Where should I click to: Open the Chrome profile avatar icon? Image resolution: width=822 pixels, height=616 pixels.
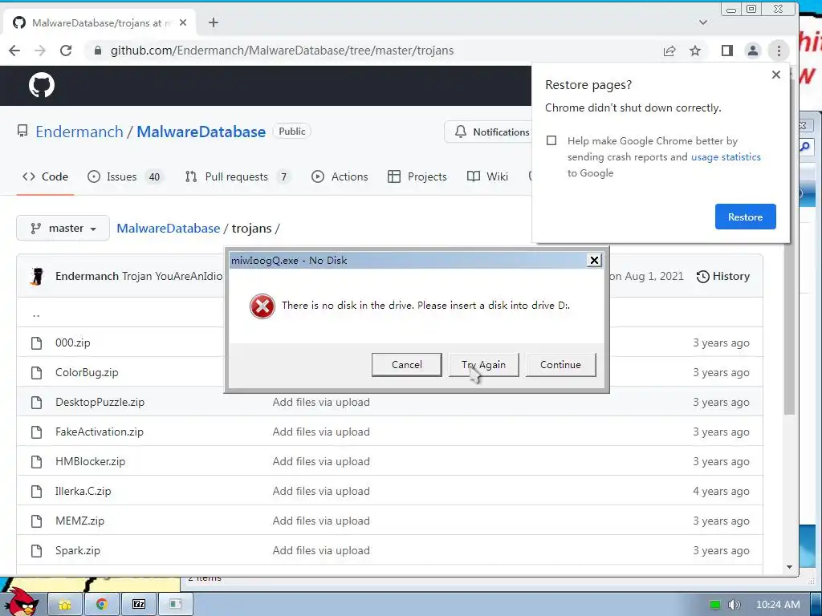point(753,51)
